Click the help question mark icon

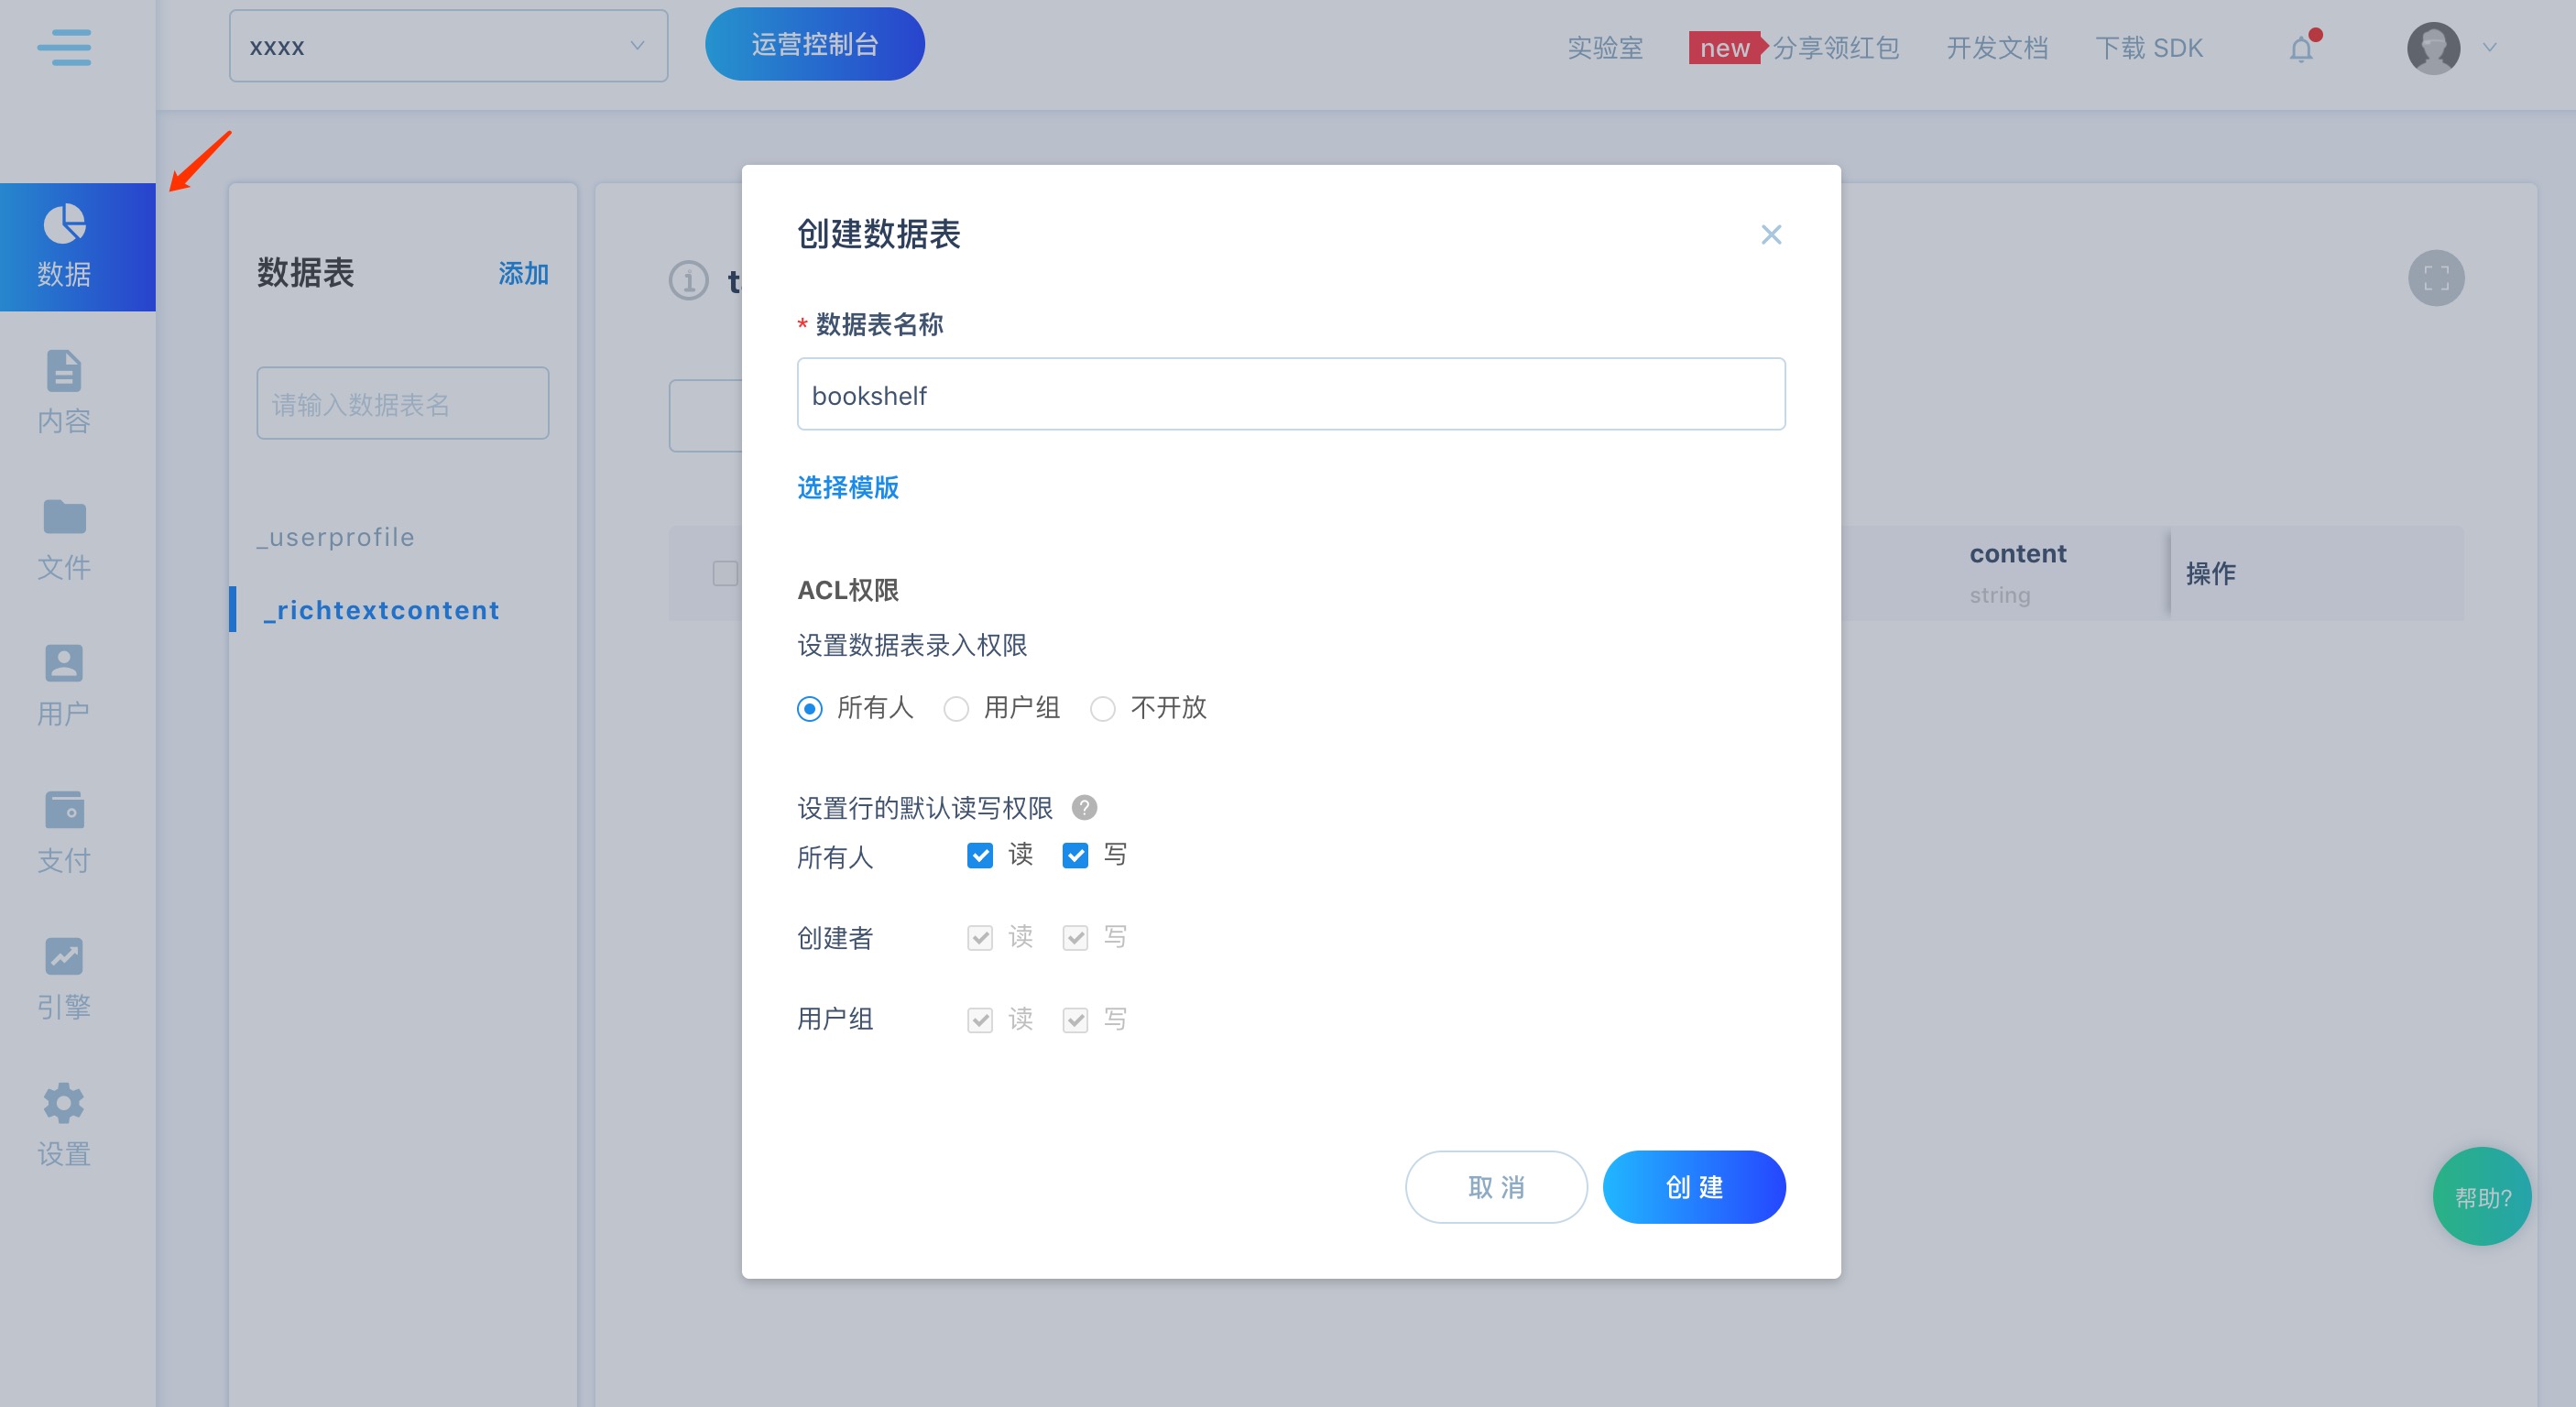coord(1084,807)
